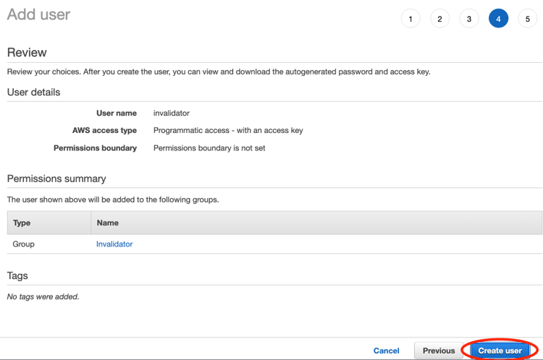Click the Name column header
This screenshot has width=543, height=360.
[107, 223]
